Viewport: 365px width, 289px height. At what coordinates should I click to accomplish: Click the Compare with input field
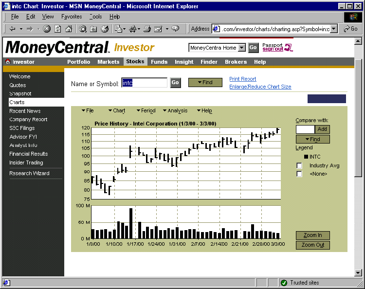[x=305, y=129]
